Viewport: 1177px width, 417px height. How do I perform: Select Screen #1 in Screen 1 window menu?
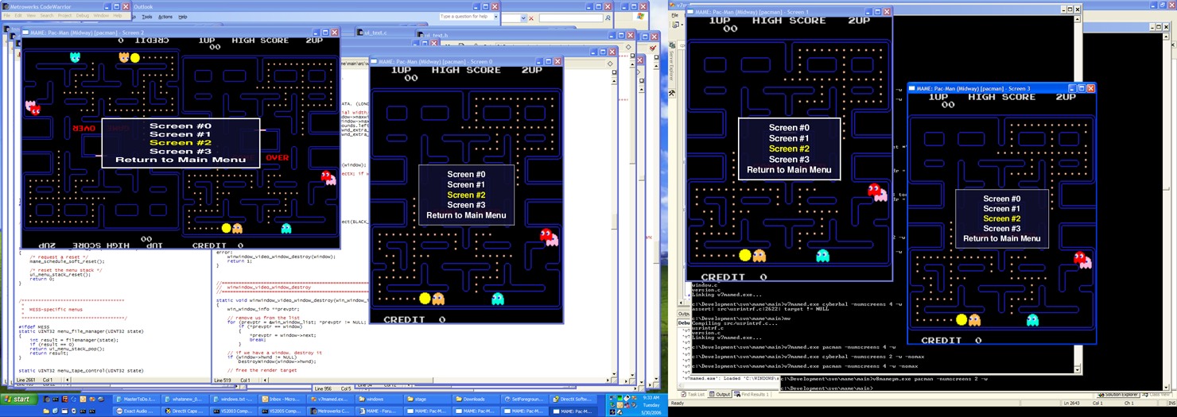pos(789,138)
